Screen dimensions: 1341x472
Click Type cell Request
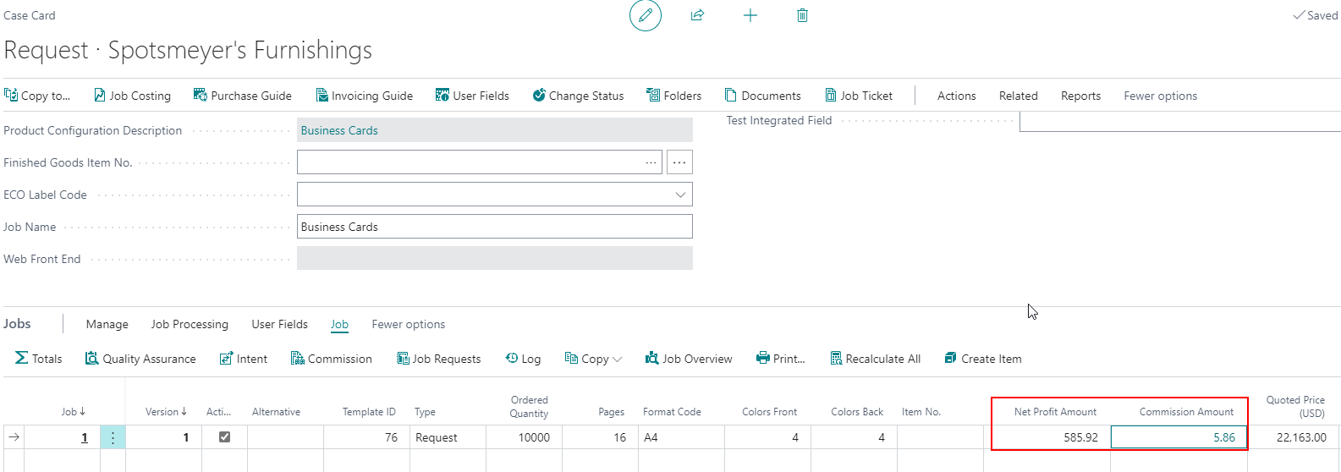448,437
